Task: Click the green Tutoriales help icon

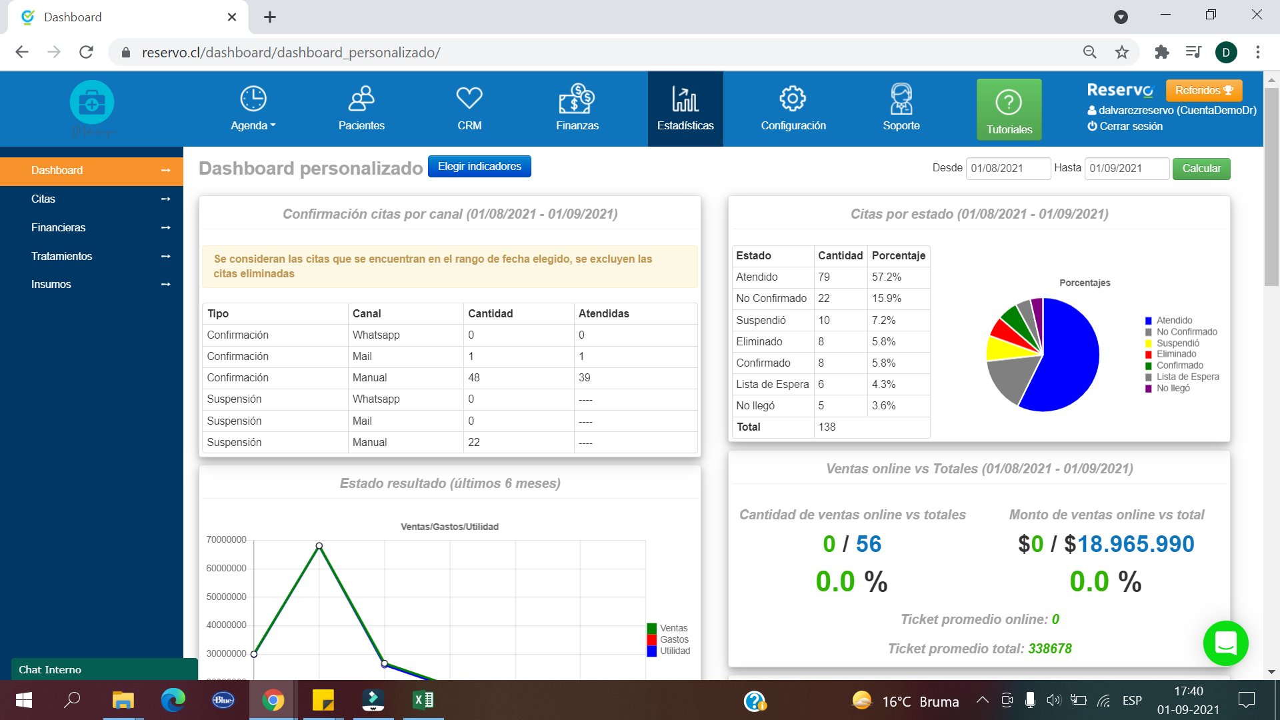Action: [1009, 103]
